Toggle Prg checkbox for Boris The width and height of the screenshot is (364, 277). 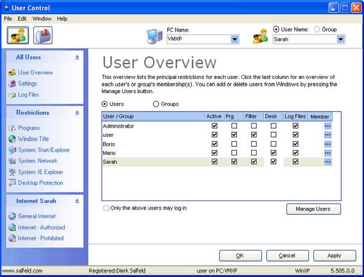click(x=234, y=144)
